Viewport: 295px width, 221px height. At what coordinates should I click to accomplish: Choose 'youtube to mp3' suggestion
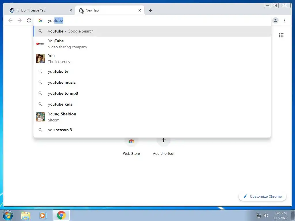pyautogui.click(x=152, y=93)
